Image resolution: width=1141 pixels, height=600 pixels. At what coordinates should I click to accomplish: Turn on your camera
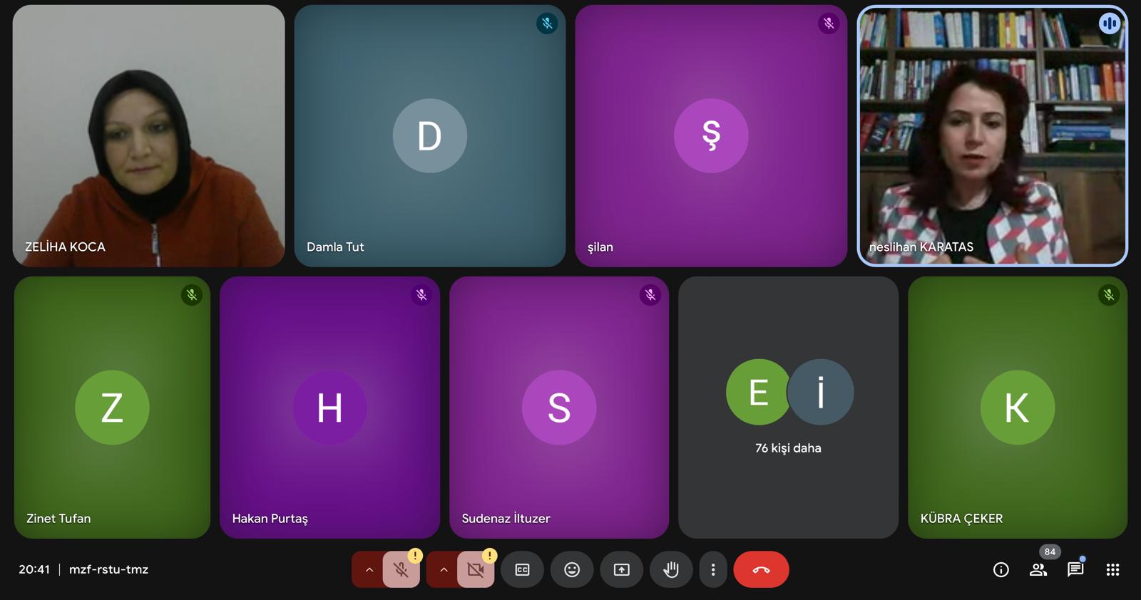click(x=476, y=569)
